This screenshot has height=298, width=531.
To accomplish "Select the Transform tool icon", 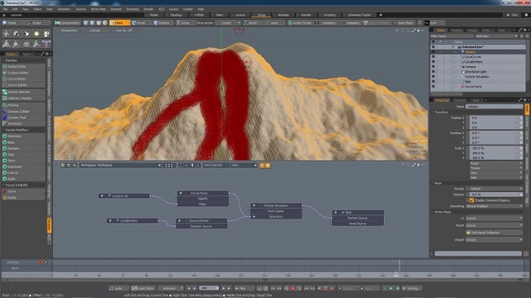I will (6, 33).
